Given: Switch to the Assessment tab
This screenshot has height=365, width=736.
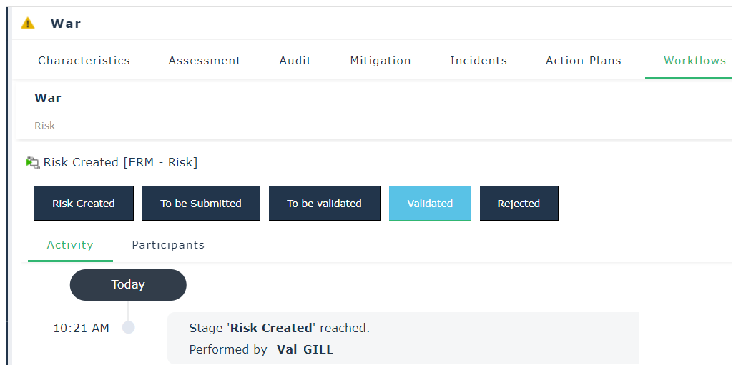Looking at the screenshot, I should pyautogui.click(x=205, y=61).
